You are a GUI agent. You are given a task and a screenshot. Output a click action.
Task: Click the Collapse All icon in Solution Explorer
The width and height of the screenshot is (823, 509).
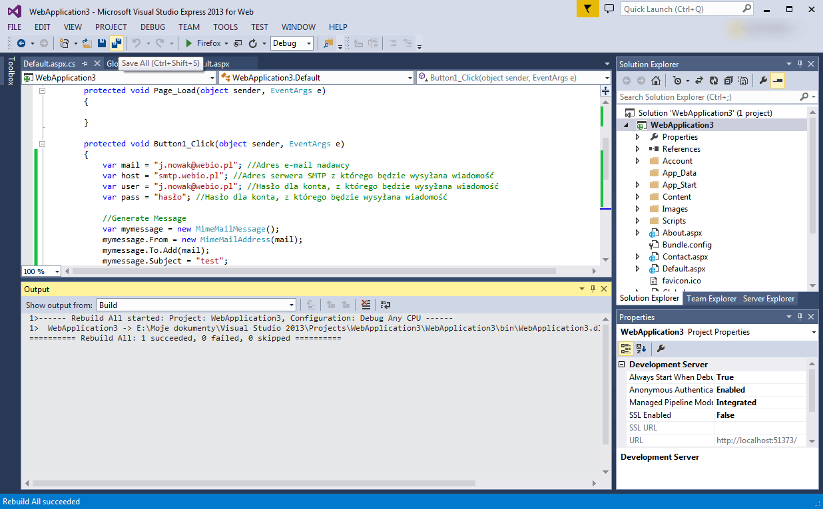(728, 81)
